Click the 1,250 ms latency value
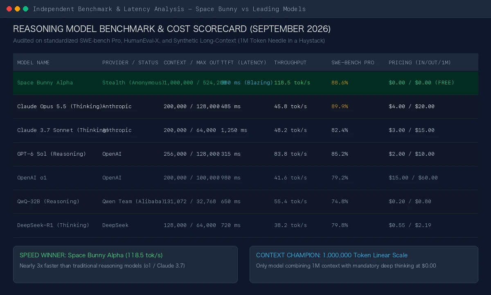The image size is (491, 295). 234,130
